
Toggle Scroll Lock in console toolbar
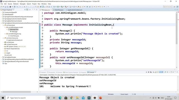pyautogui.click(x=156, y=72)
